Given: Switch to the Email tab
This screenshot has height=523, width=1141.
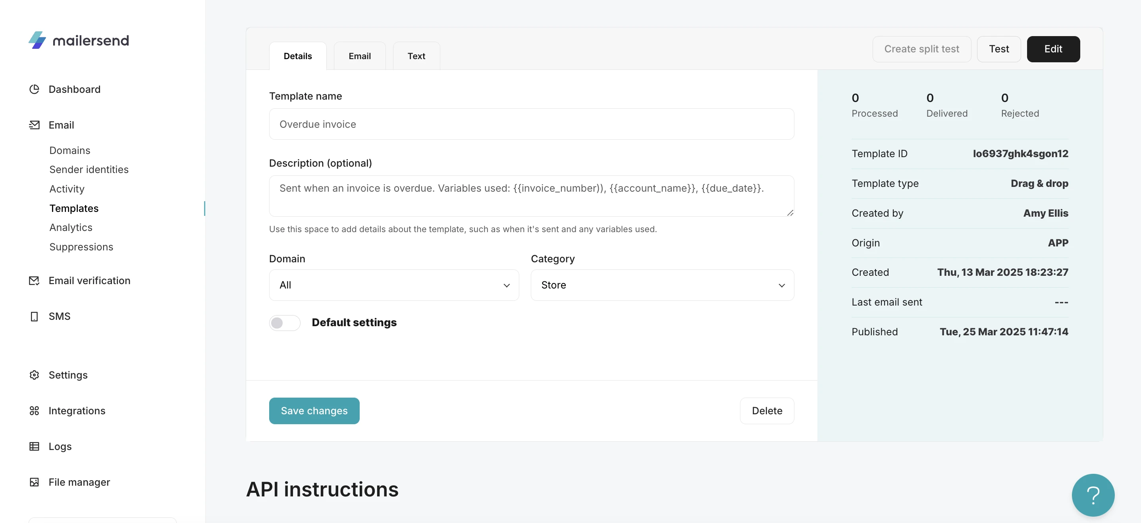Looking at the screenshot, I should coord(359,56).
